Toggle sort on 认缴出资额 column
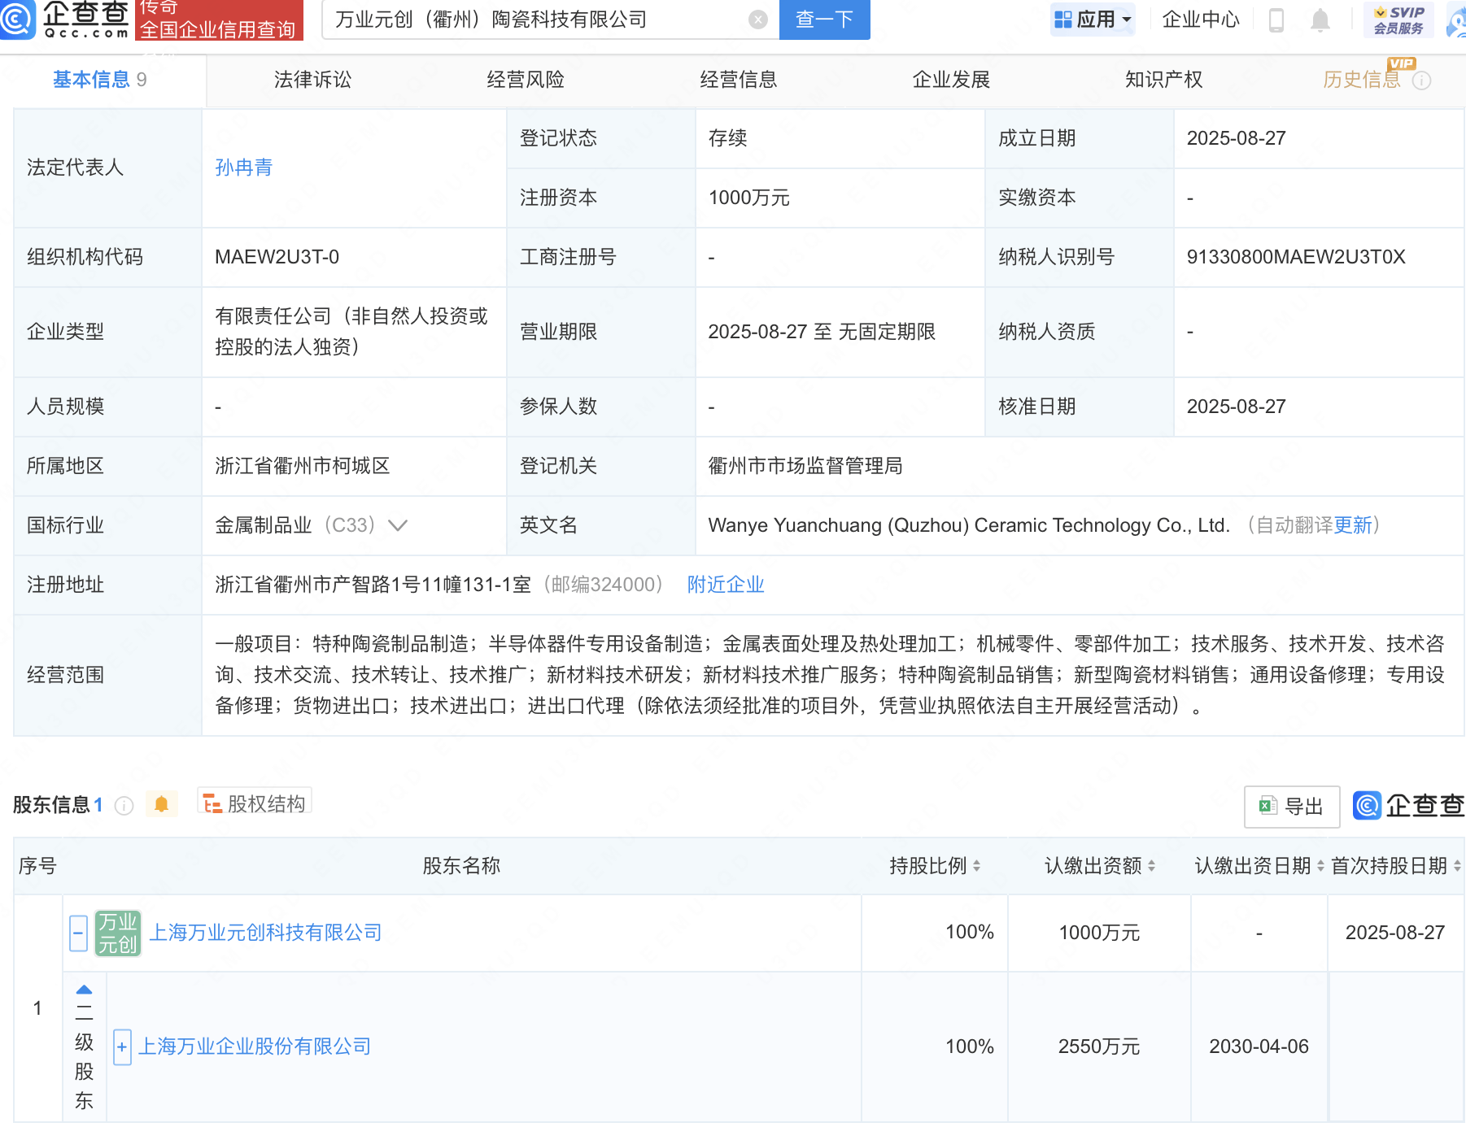The width and height of the screenshot is (1466, 1127). tap(1150, 866)
